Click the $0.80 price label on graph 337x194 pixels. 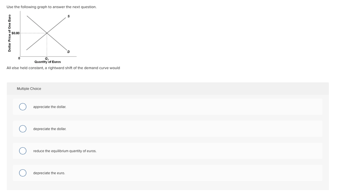point(15,33)
